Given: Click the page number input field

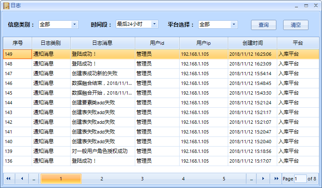Looking at the screenshot, I should (300, 179).
